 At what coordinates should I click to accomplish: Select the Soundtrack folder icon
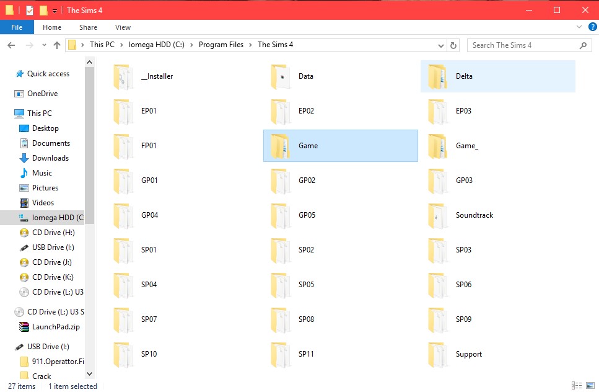[x=438, y=216]
